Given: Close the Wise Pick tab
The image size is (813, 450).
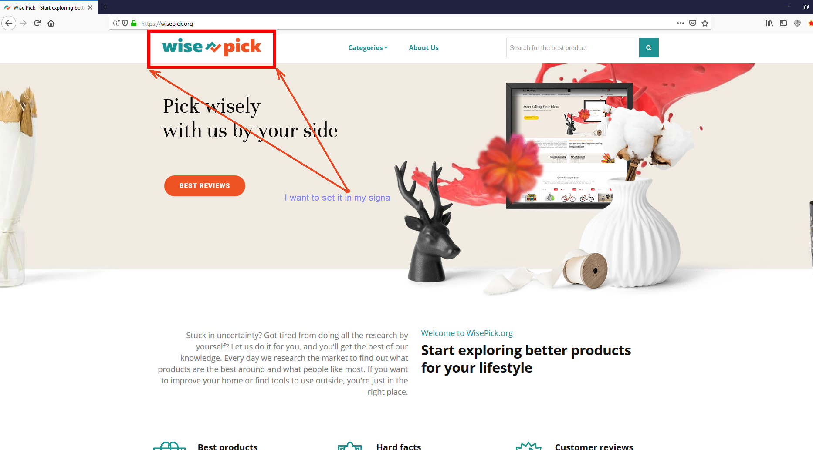Looking at the screenshot, I should (x=90, y=7).
